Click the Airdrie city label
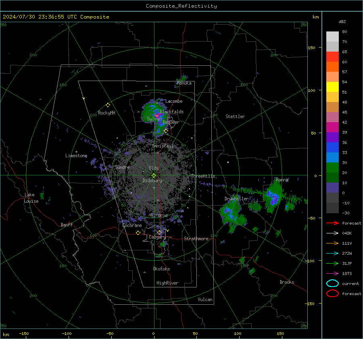 point(159,215)
